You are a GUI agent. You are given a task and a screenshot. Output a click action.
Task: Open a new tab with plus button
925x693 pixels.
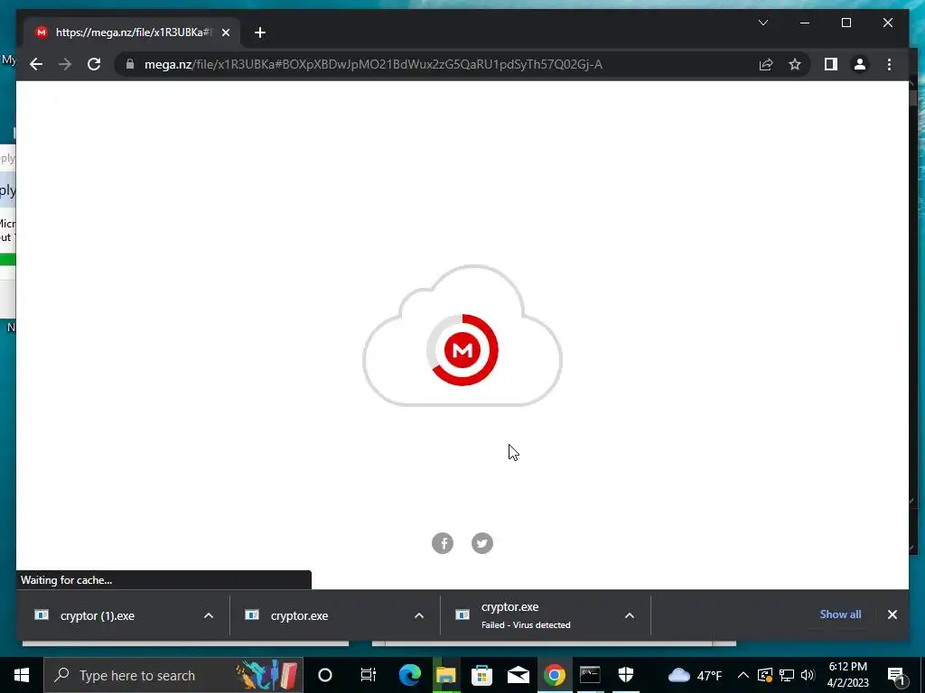pyautogui.click(x=260, y=32)
